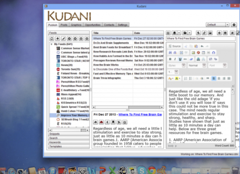Click the diamond target icon in the top right toolbar
The height and width of the screenshot is (174, 240).
tap(219, 33)
